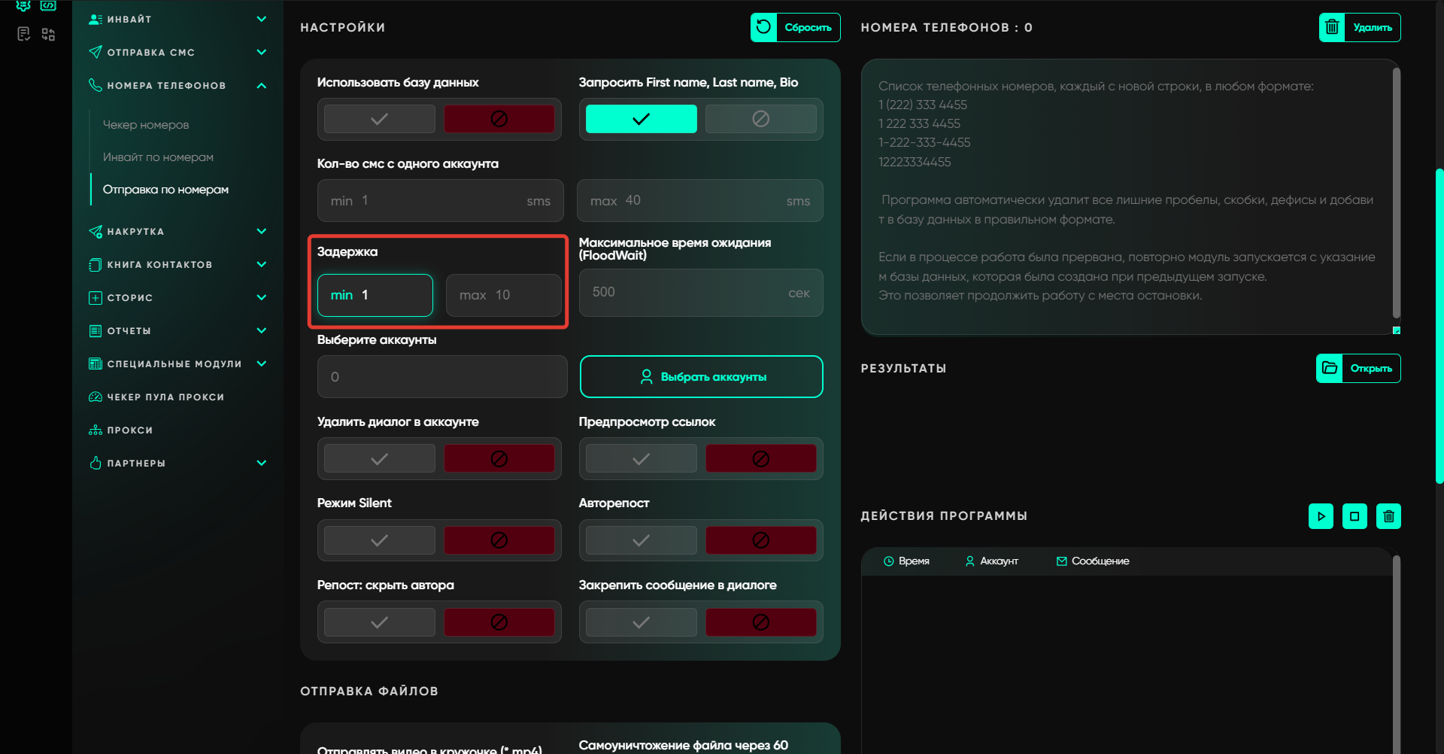Viewport: 1444px width, 754px height.
Task: Enable Режим Silent checkmark option
Action: (380, 540)
